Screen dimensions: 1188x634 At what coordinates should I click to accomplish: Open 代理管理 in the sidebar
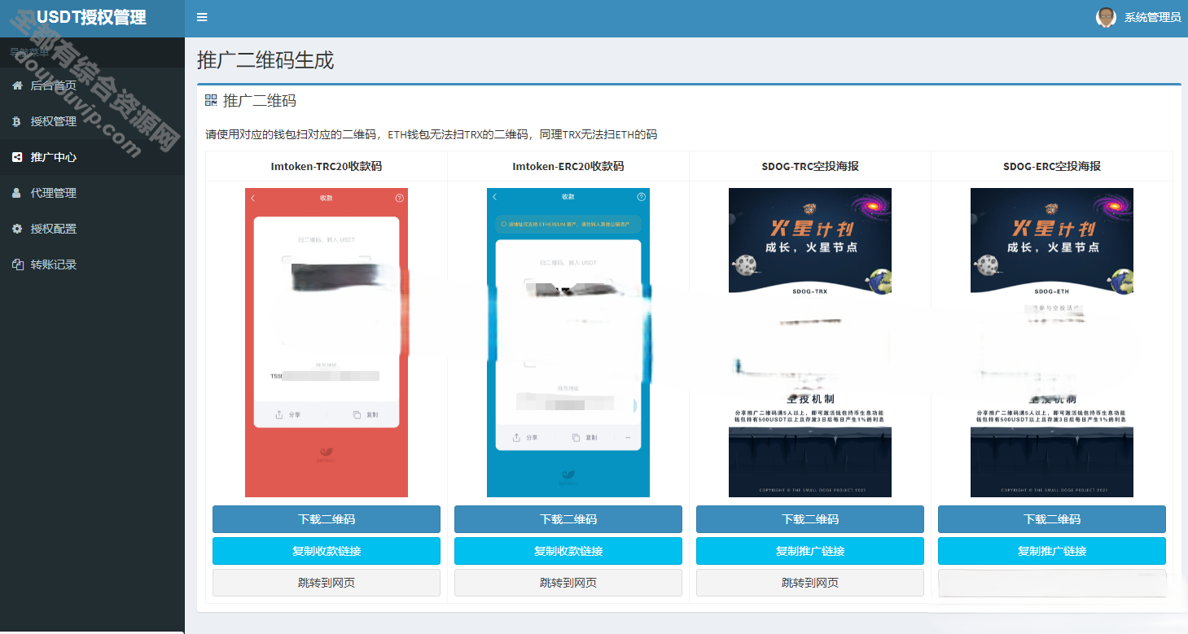tap(92, 193)
